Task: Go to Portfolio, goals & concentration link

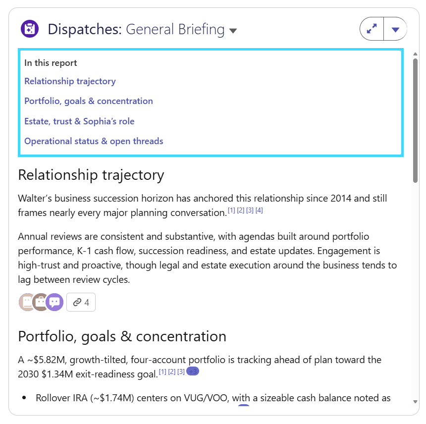Action: (89, 101)
